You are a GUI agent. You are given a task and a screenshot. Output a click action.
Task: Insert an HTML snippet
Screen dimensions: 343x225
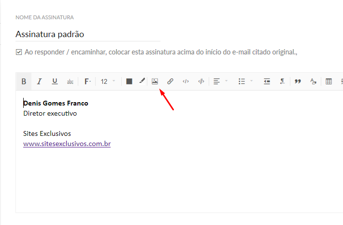click(201, 81)
